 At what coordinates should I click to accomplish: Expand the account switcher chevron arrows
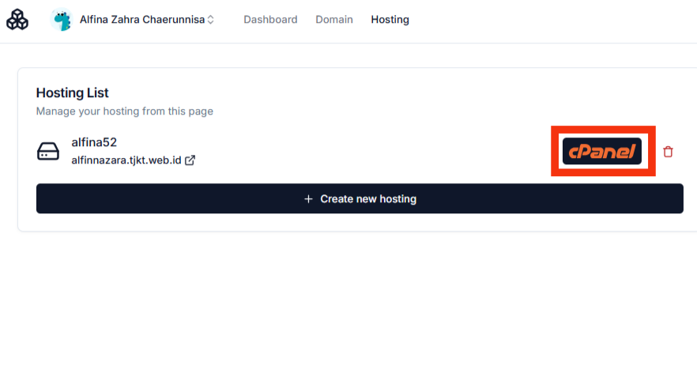(210, 21)
